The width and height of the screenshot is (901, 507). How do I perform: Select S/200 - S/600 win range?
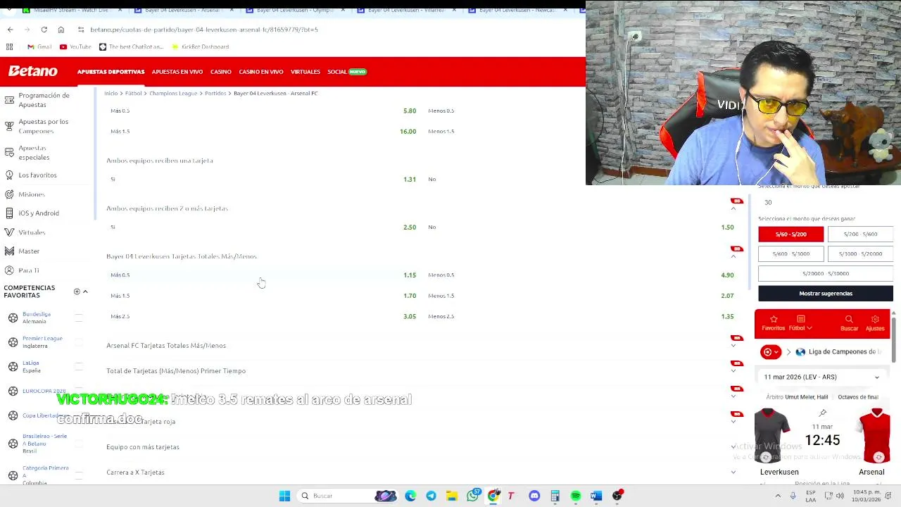pos(860,234)
